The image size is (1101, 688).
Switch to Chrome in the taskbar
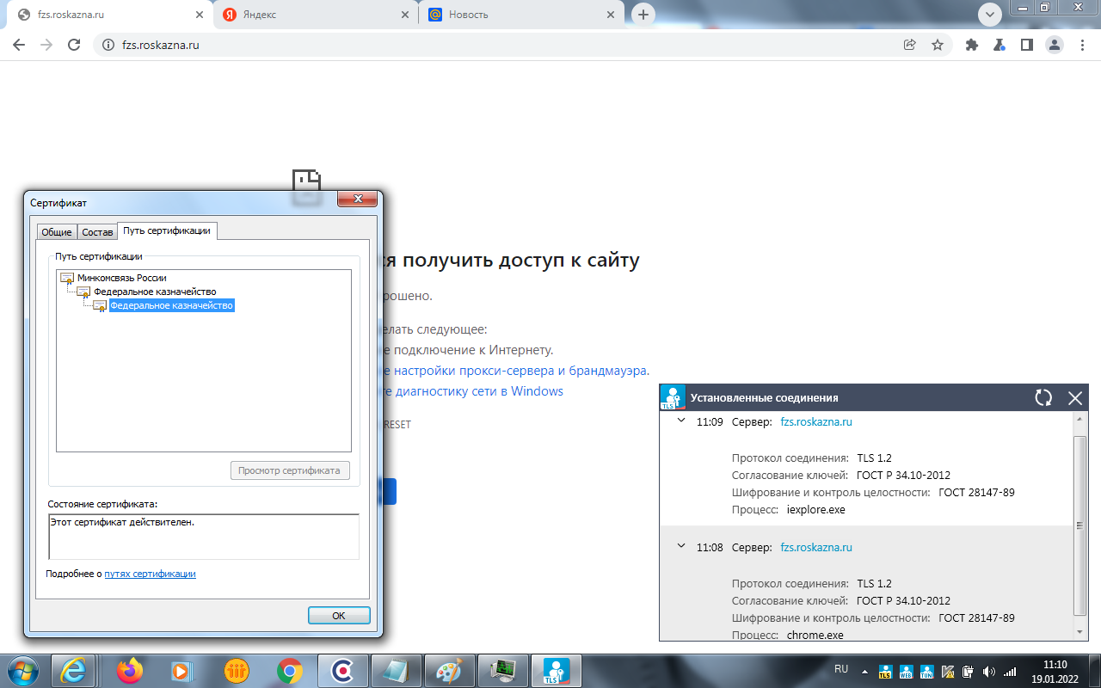coord(290,671)
